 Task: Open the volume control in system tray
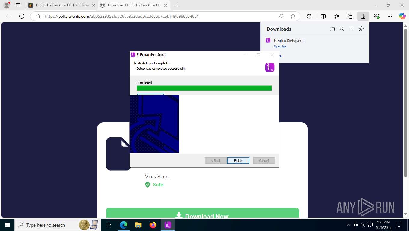click(363, 225)
